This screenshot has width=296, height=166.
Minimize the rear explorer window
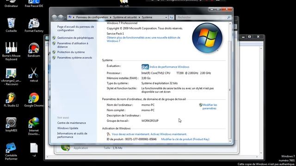pos(243,37)
